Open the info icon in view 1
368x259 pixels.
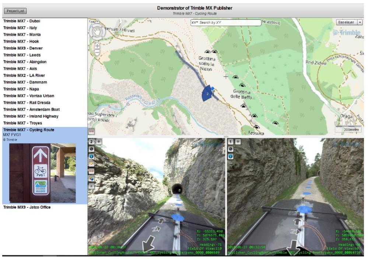(x=231, y=156)
